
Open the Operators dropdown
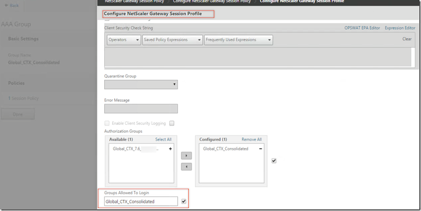pyautogui.click(x=124, y=40)
